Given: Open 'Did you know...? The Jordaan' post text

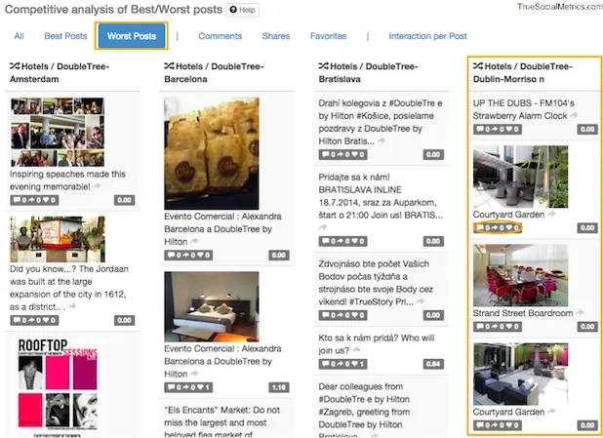Looking at the screenshot, I should point(69,288).
